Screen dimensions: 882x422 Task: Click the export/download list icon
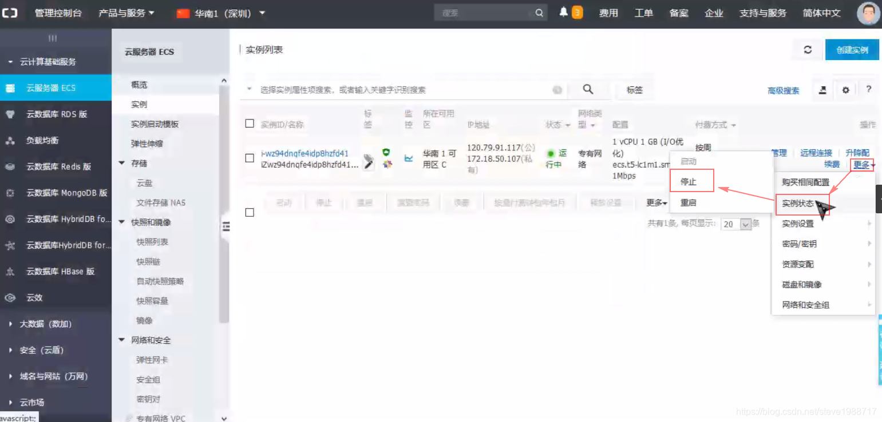[822, 90]
